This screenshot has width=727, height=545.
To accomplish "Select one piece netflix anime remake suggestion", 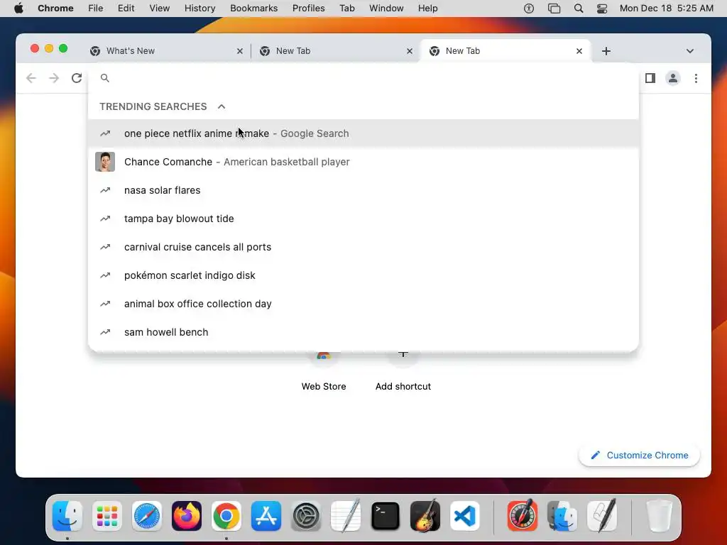I will (363, 133).
